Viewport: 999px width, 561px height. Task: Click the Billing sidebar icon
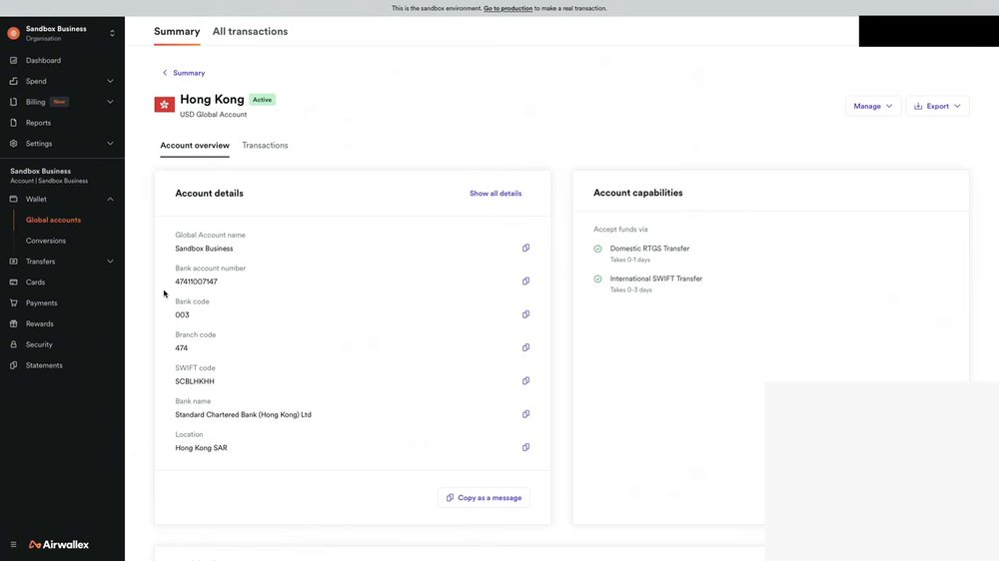[13, 102]
